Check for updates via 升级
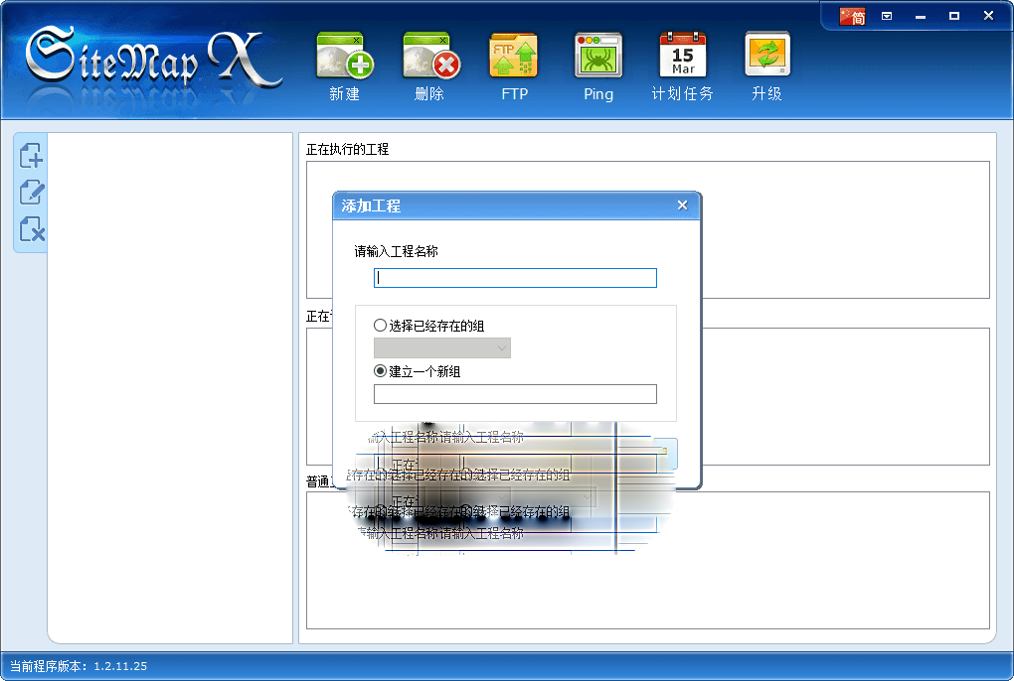 click(x=766, y=60)
